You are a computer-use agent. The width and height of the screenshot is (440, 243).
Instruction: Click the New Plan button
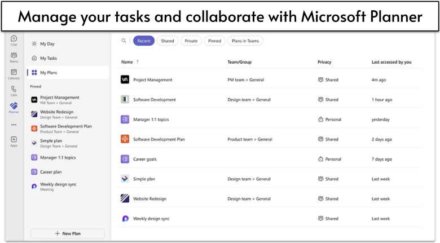click(x=68, y=233)
